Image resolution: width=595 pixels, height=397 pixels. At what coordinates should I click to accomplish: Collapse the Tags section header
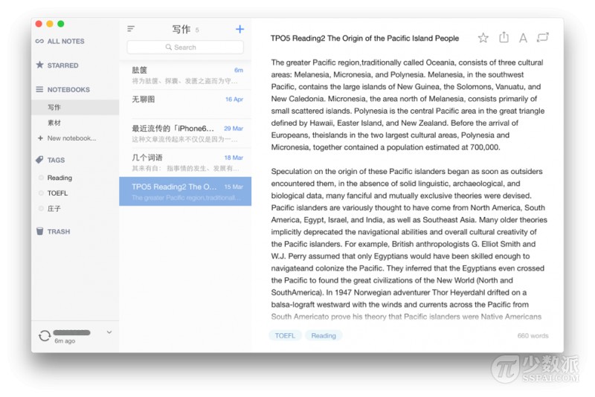56,160
